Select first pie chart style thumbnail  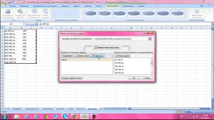click(90, 13)
